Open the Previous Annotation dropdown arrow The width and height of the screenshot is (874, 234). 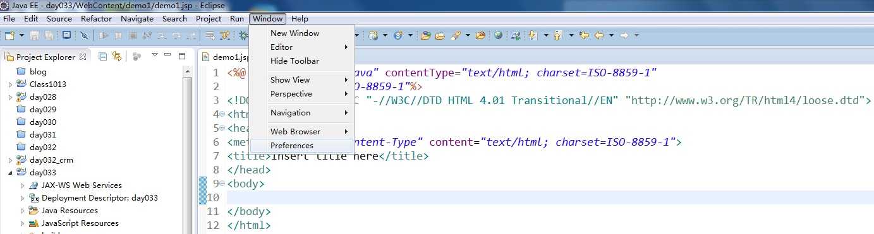571,35
